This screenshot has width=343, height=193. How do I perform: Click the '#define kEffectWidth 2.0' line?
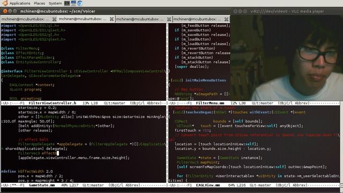coord(27,172)
